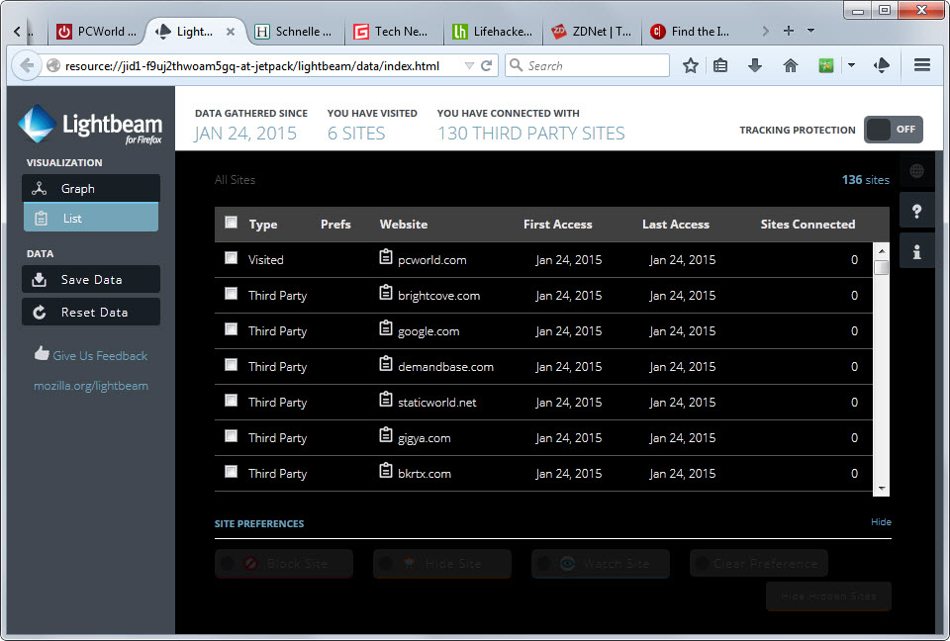Switch to the ZDNet tab
Image resolution: width=950 pixels, height=641 pixels.
coord(592,32)
